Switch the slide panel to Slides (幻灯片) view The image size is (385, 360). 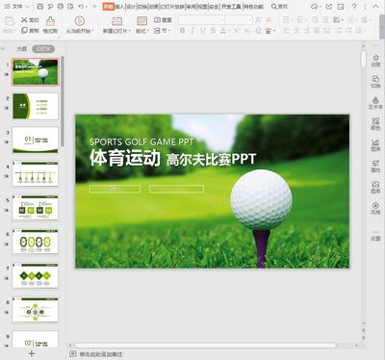coord(43,49)
